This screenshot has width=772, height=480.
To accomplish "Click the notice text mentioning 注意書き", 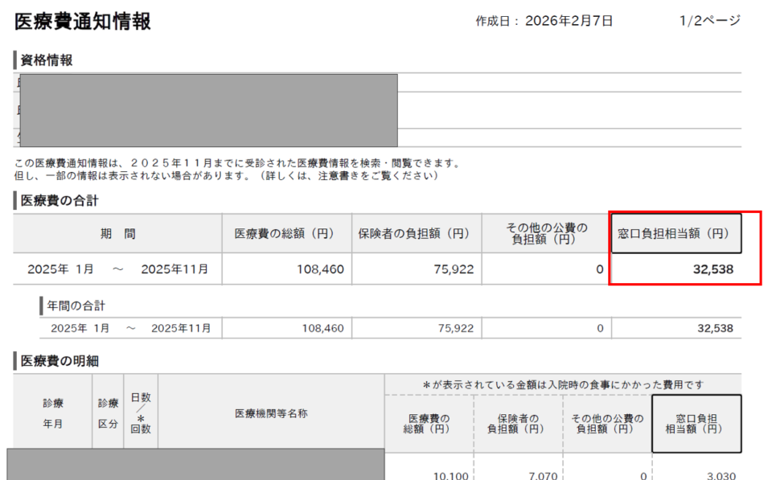I will tap(227, 175).
